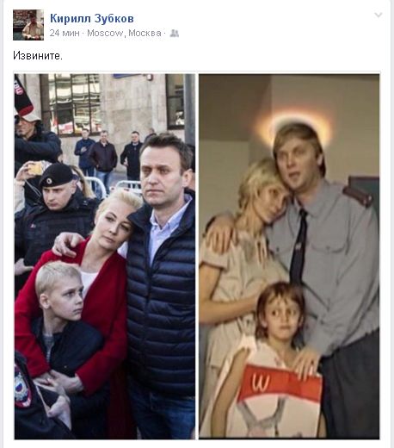Open the post options chevron menu
The image size is (394, 448).
coord(379,15)
